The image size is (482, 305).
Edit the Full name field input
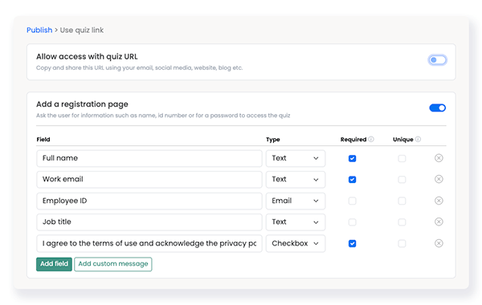pyautogui.click(x=149, y=158)
